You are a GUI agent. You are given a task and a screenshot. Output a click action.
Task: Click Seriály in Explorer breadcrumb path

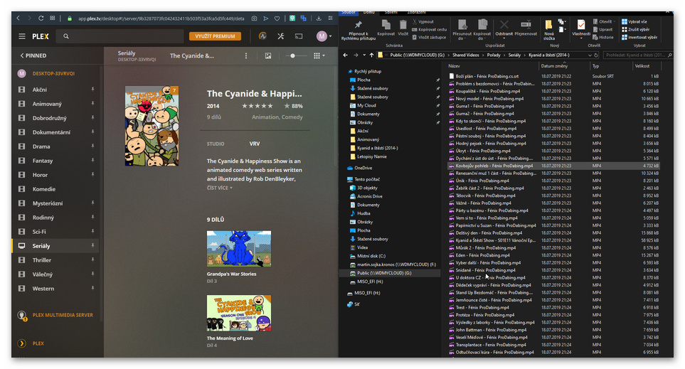(514, 55)
